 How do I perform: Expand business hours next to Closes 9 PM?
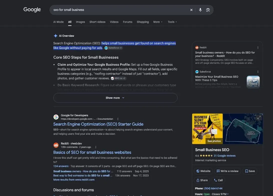point(228,194)
